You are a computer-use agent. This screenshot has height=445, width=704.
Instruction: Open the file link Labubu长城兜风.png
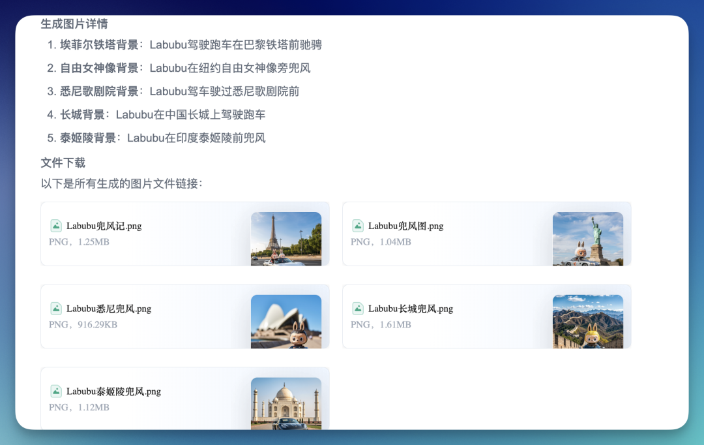click(x=411, y=309)
